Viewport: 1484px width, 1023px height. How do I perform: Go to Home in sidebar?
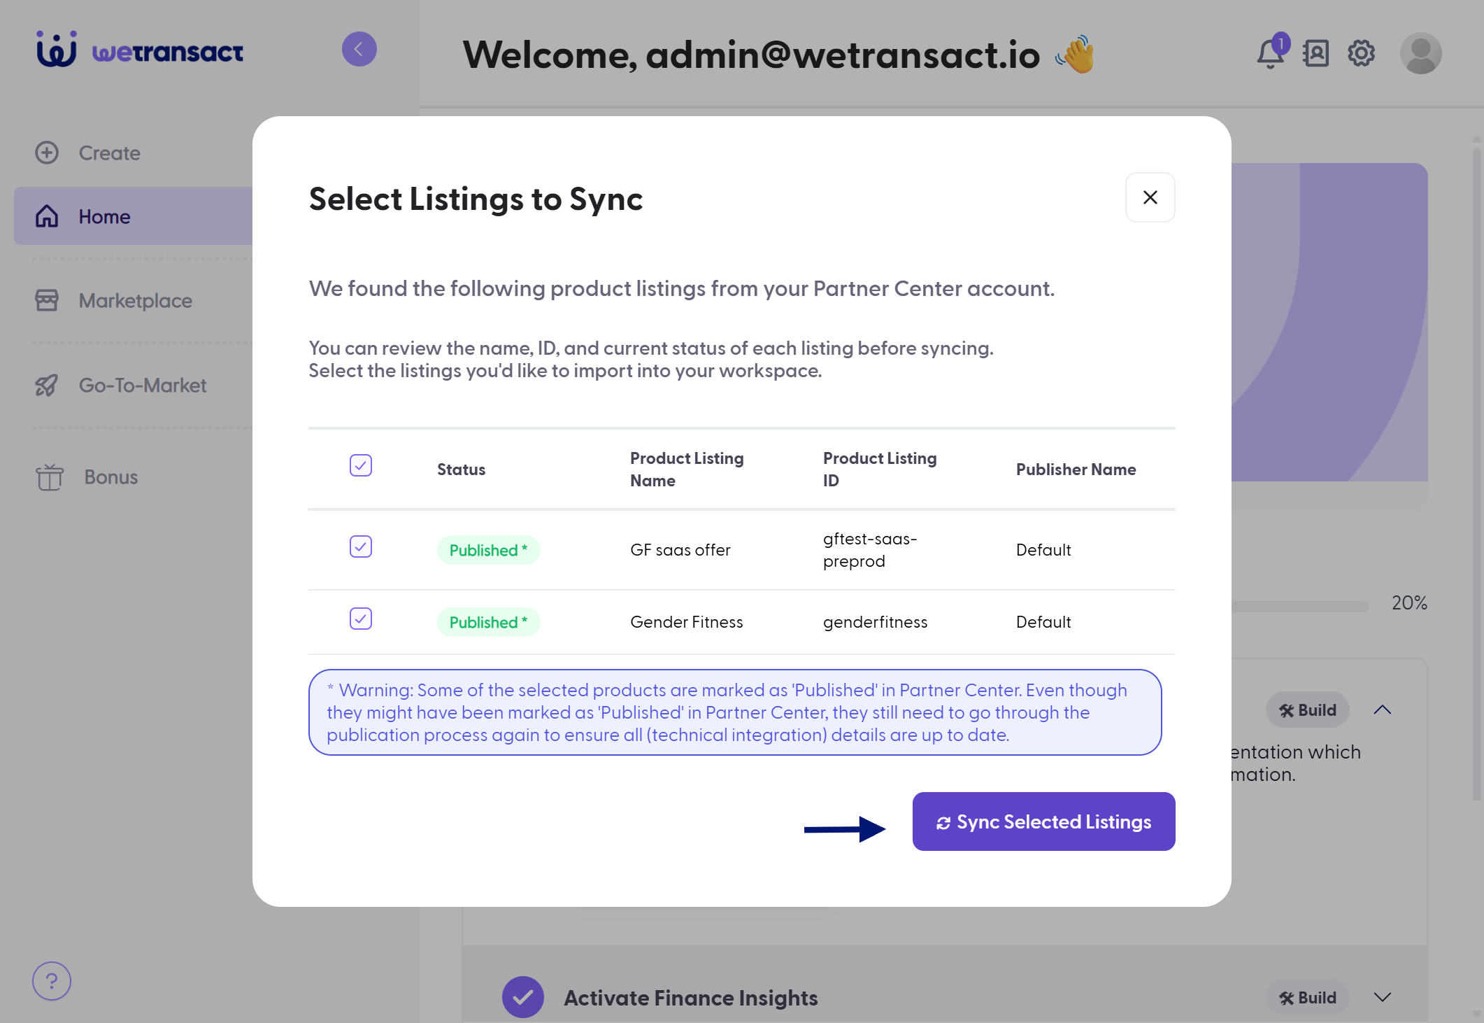click(133, 216)
